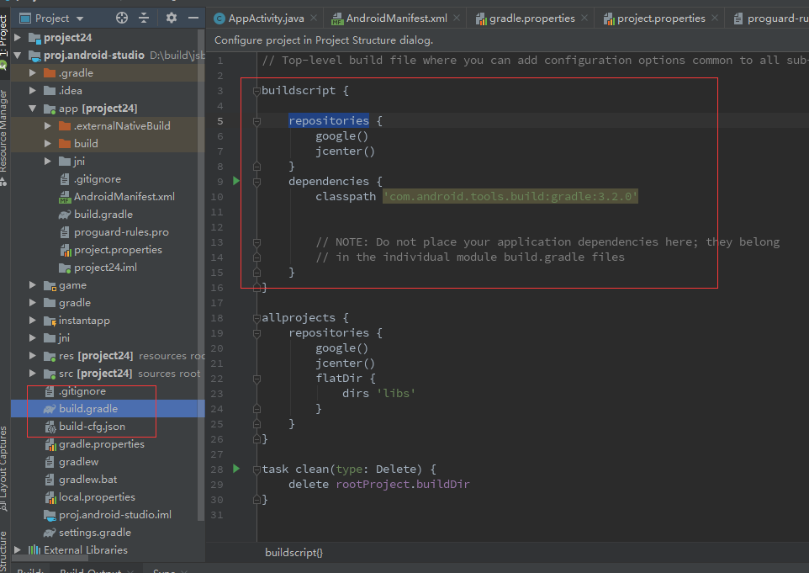Click the Scroll from Source target icon
The image size is (809, 573).
point(122,18)
